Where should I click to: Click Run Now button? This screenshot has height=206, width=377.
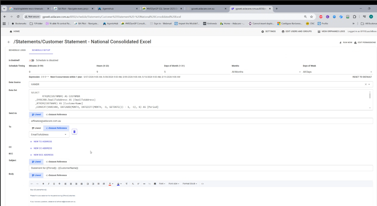tap(346, 43)
